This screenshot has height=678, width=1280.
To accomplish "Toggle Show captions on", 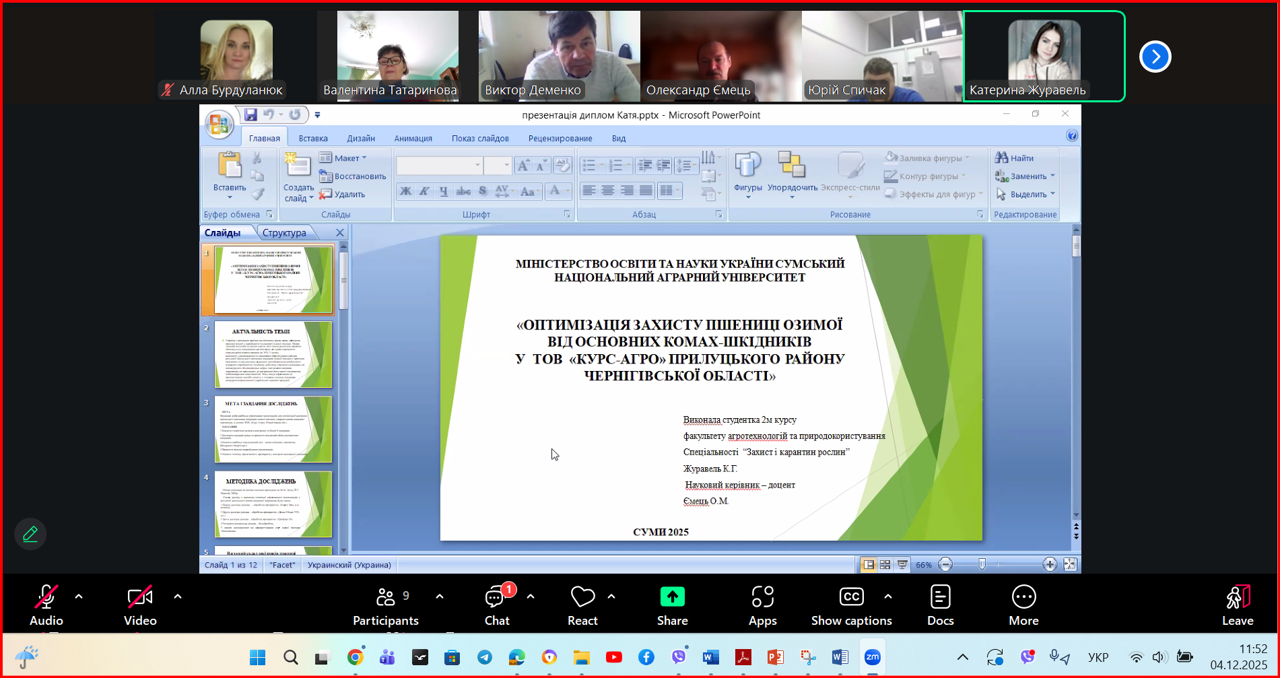I will click(x=851, y=597).
